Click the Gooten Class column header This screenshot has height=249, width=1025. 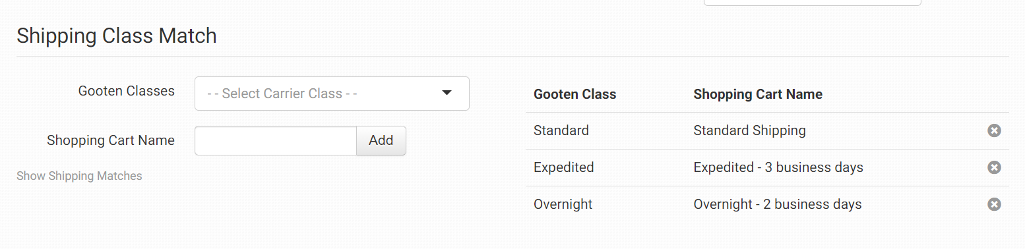point(575,94)
